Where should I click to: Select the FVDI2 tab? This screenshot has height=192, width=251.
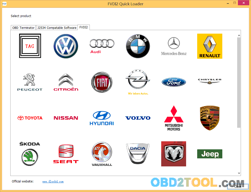coord(83,27)
